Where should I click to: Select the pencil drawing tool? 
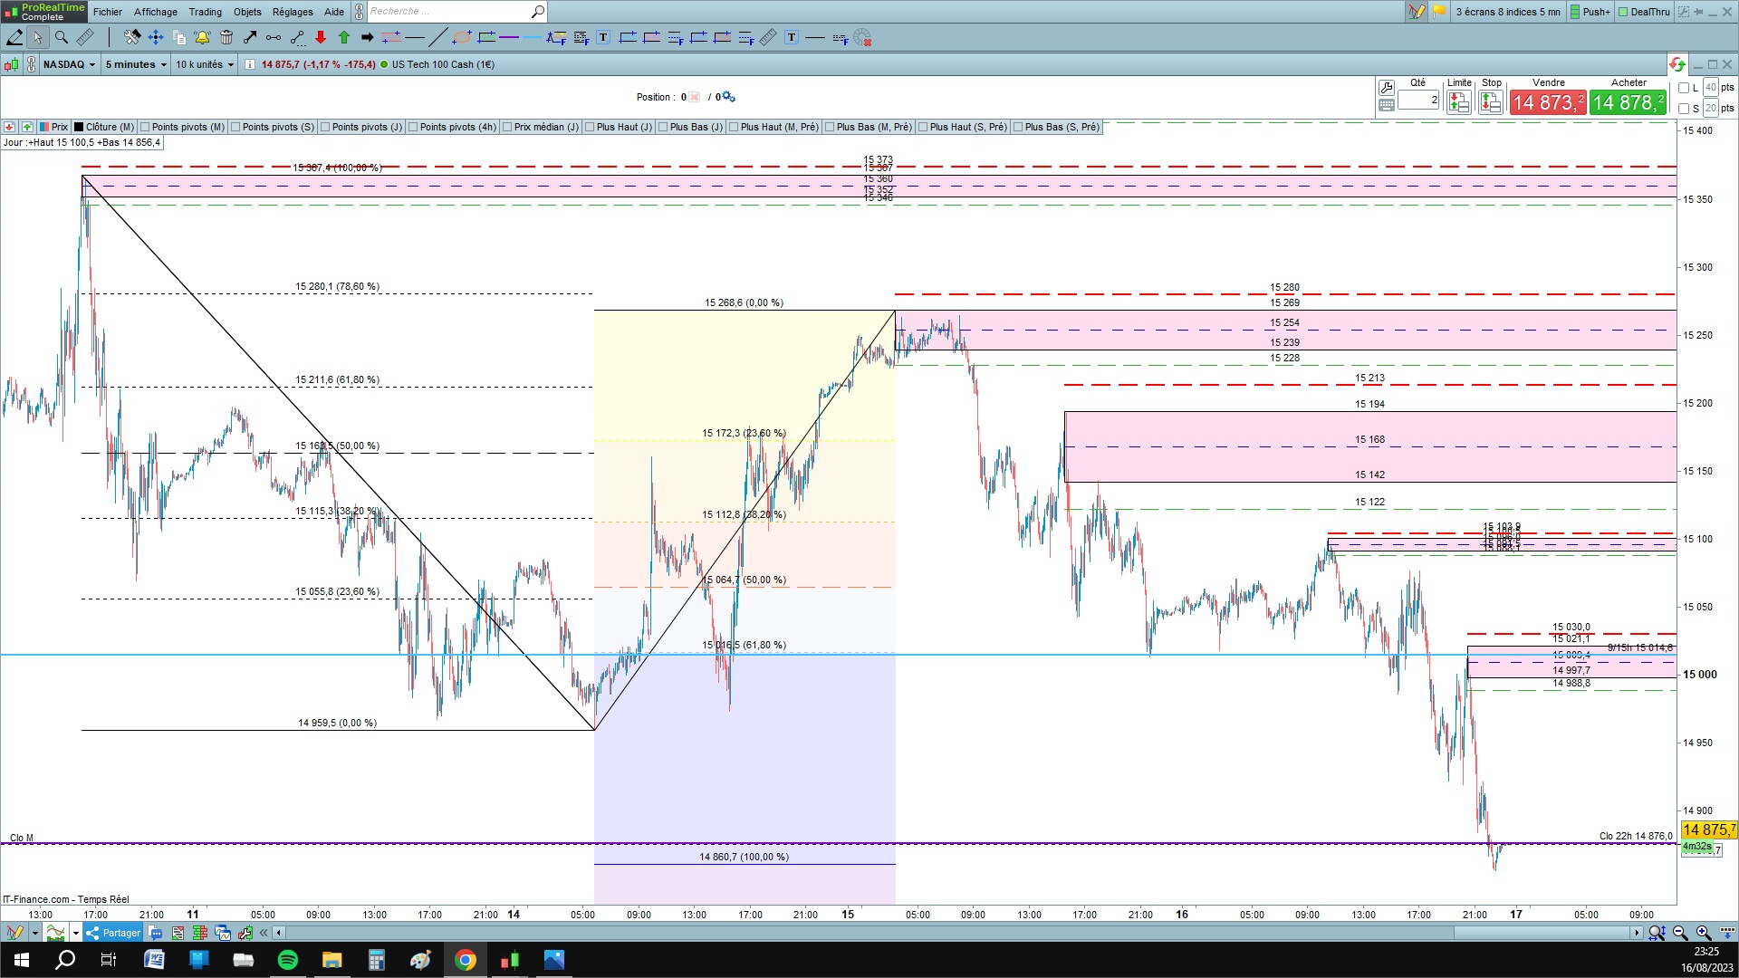(x=14, y=37)
